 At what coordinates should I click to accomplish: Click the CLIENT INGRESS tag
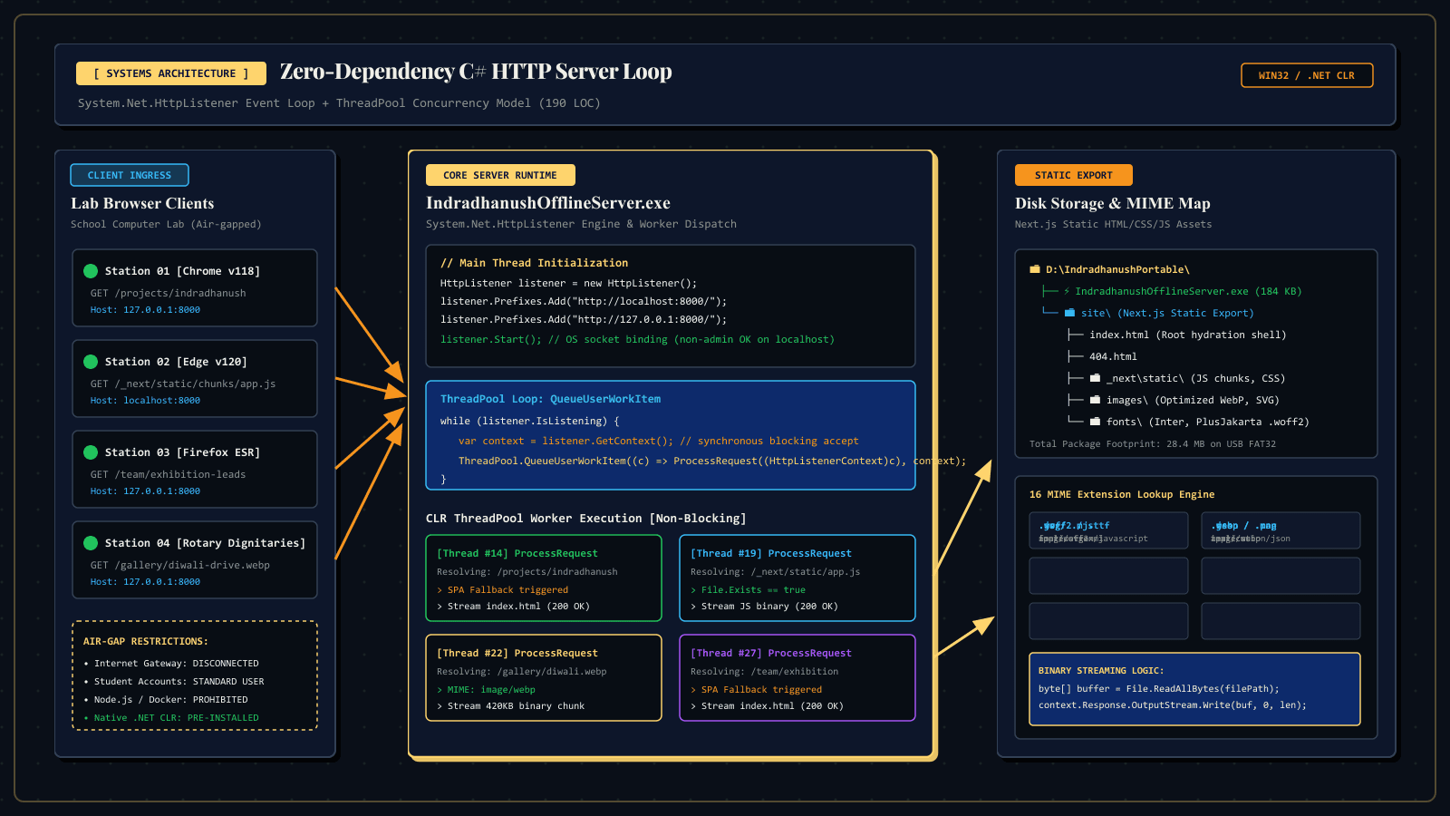tap(130, 175)
